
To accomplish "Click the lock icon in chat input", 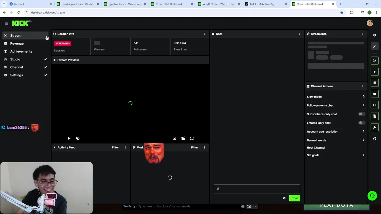I will (218, 189).
